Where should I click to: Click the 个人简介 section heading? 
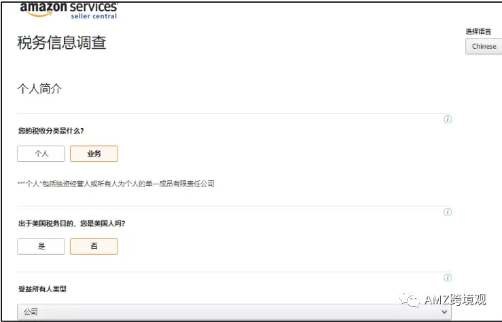coord(39,89)
